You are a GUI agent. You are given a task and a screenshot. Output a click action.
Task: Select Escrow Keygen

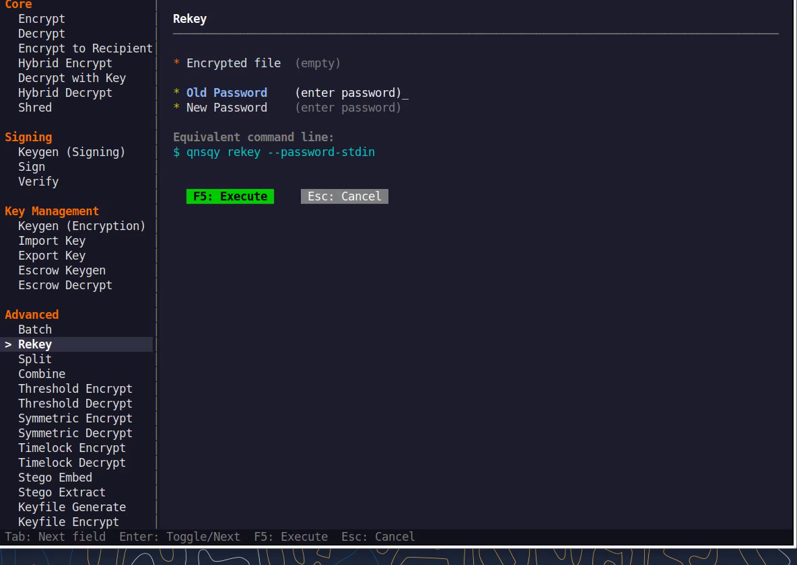[62, 270]
